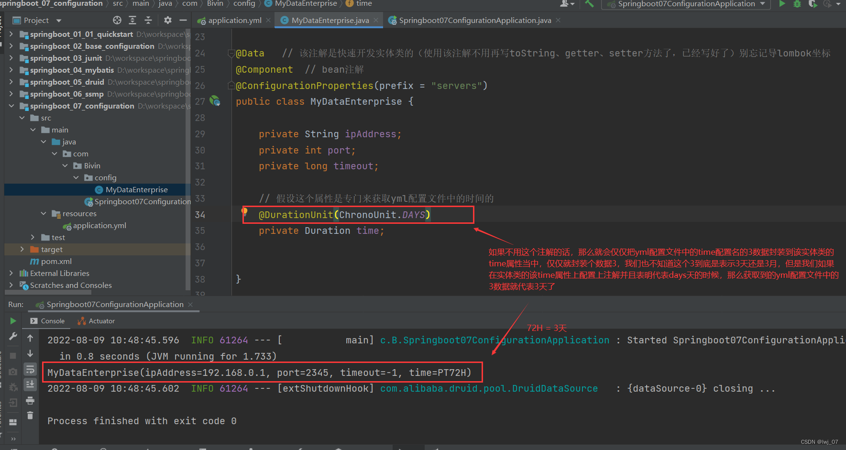Collapse the resources folder in the tree
This screenshot has width=846, height=450.
pyautogui.click(x=44, y=213)
